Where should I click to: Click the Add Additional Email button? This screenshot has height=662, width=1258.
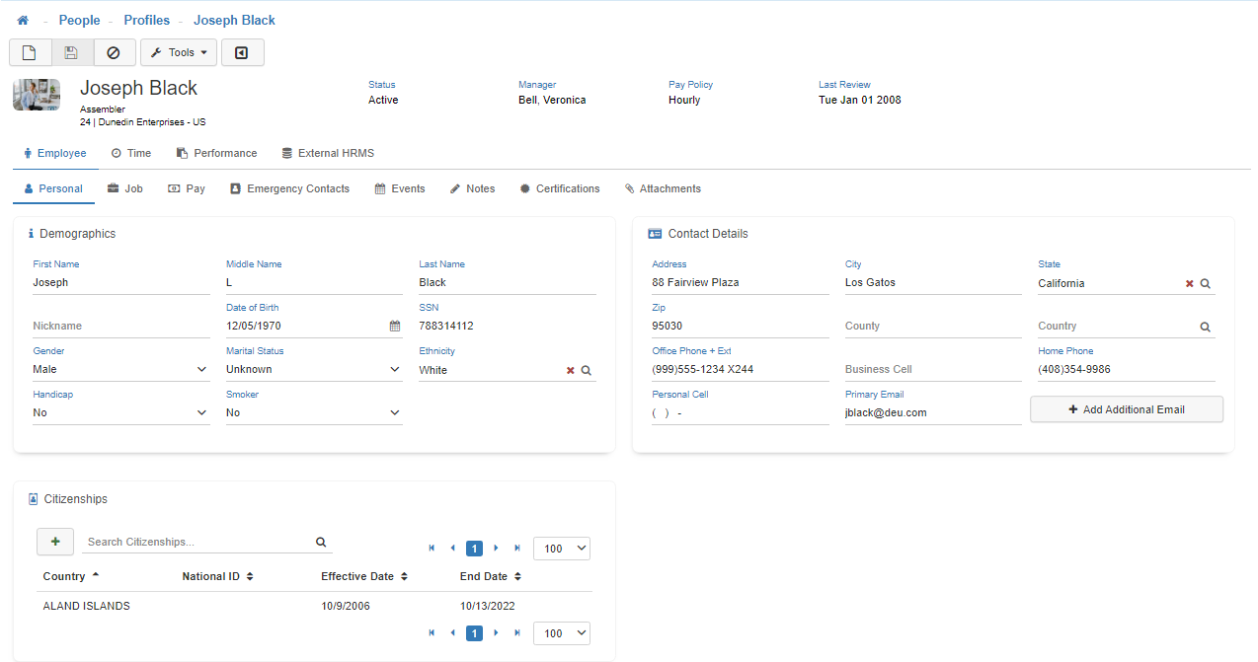[1126, 409]
